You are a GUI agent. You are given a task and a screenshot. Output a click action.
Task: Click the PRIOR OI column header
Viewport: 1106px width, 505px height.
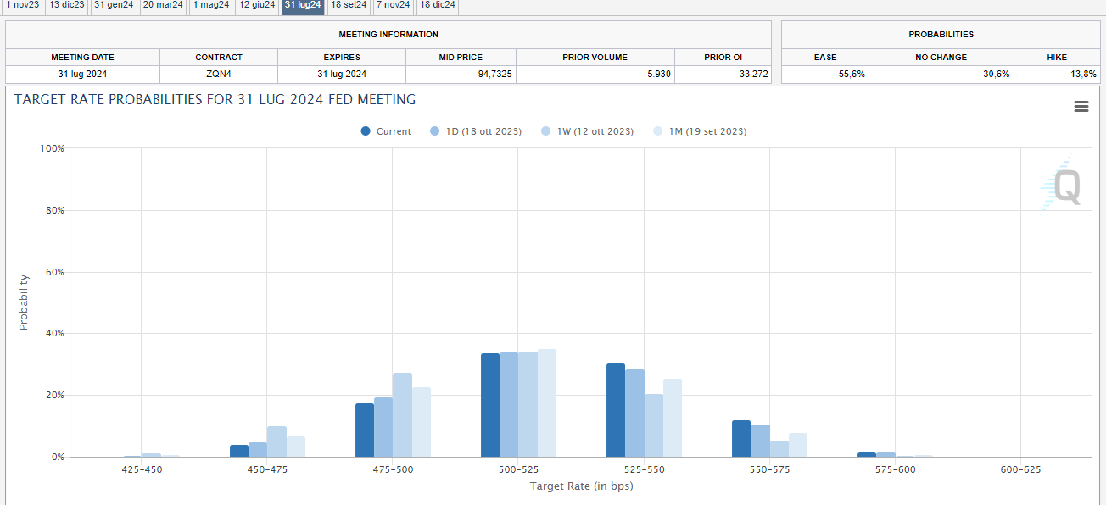(x=723, y=58)
